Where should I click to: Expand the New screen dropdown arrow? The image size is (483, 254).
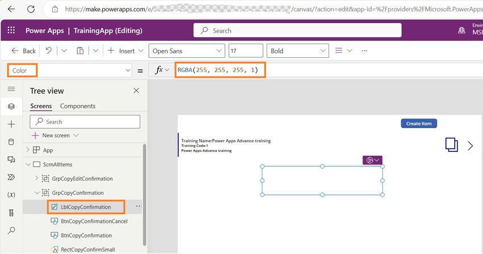click(76, 136)
